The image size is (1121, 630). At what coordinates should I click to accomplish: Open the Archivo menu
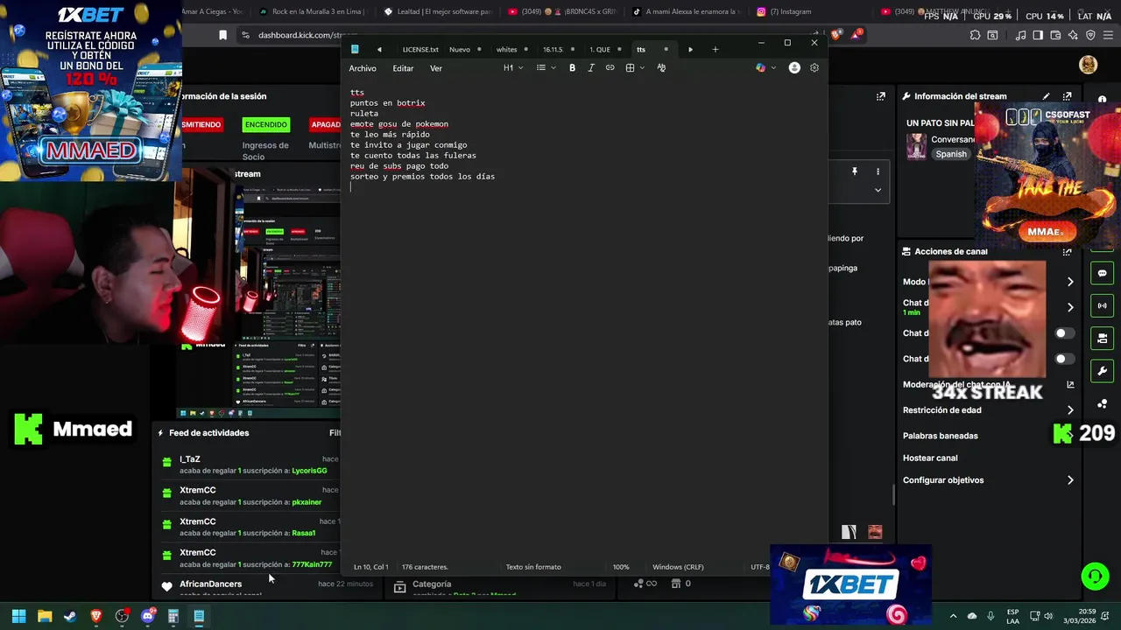363,68
